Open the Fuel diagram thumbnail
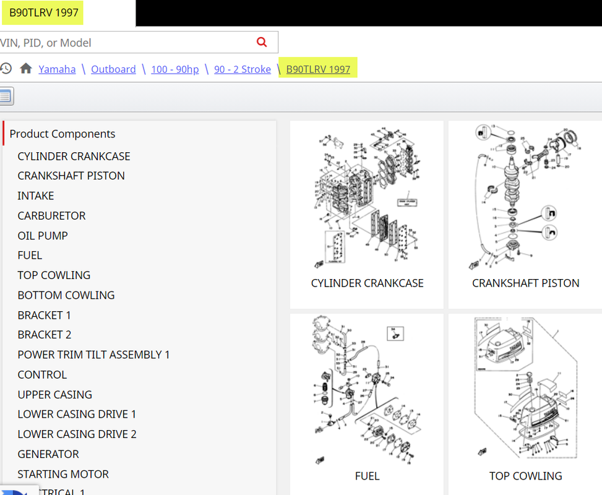 [367, 390]
